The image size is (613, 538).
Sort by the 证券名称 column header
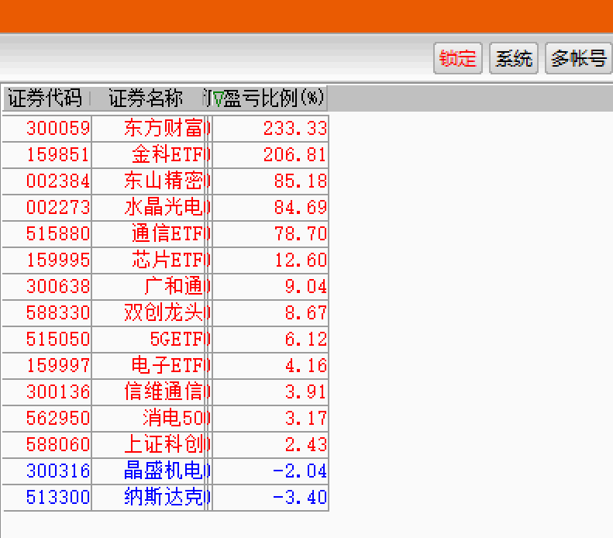[146, 98]
